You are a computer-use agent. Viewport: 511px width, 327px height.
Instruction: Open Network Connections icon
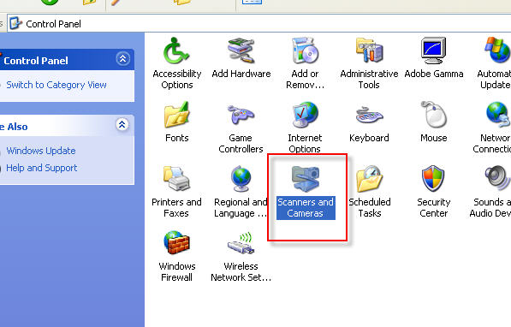click(497, 114)
